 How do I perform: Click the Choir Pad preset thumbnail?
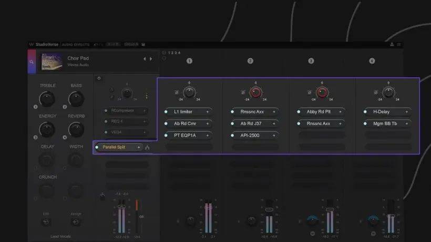pos(52,61)
